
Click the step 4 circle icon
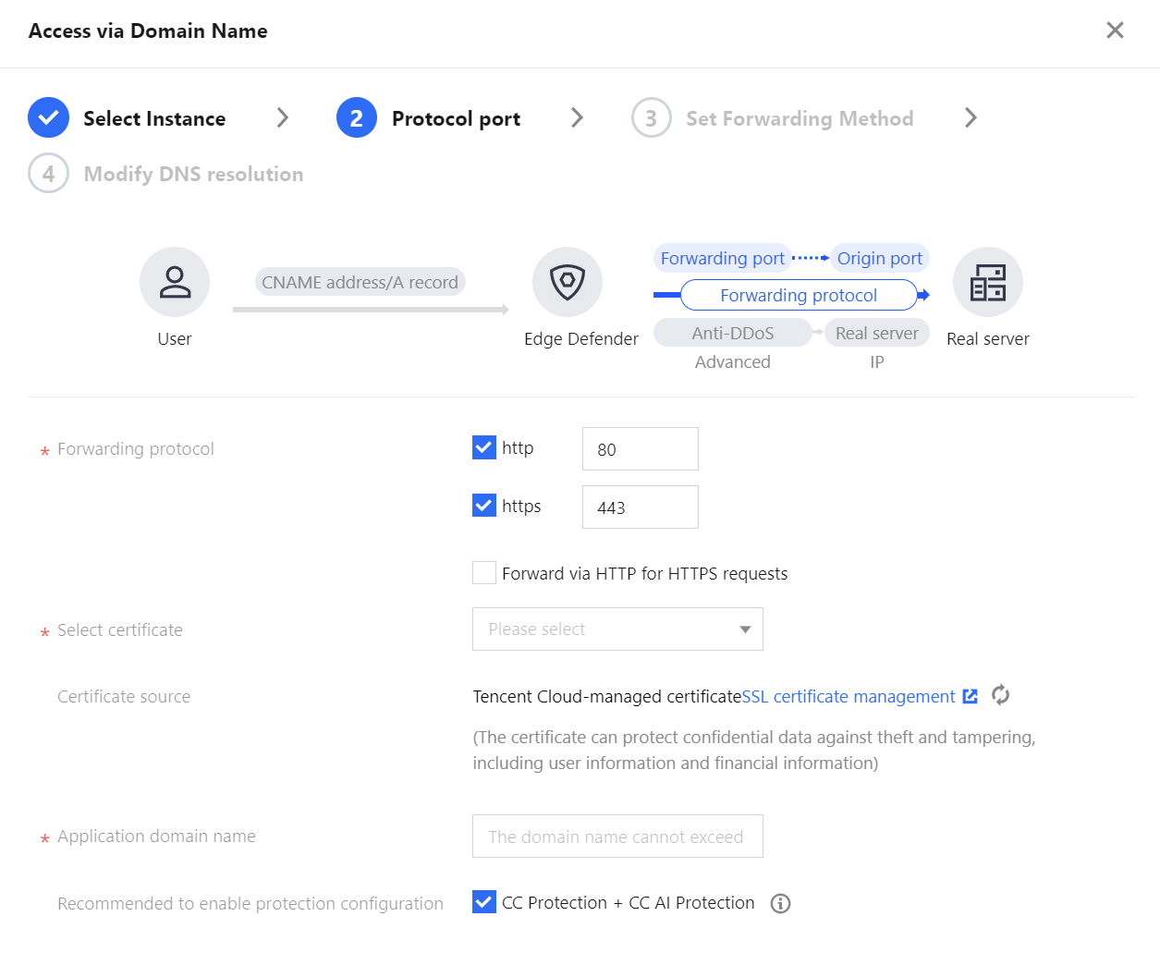pos(48,174)
